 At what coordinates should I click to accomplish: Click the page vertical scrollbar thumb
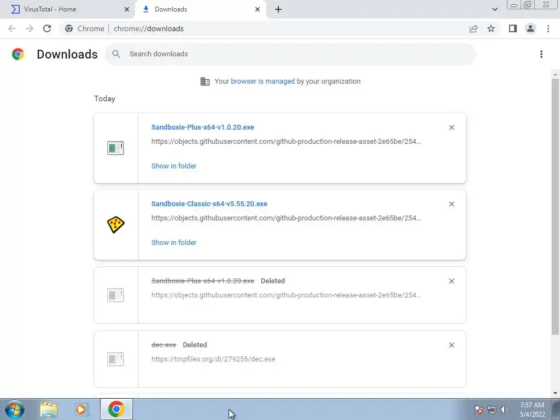tap(555, 206)
